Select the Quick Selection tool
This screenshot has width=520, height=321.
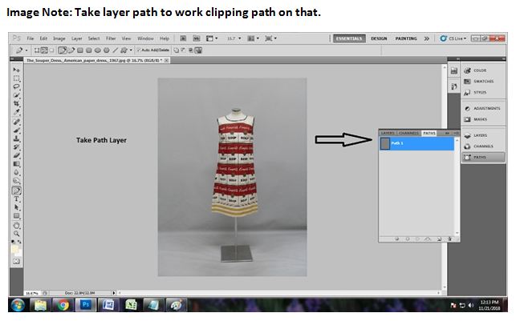16,95
